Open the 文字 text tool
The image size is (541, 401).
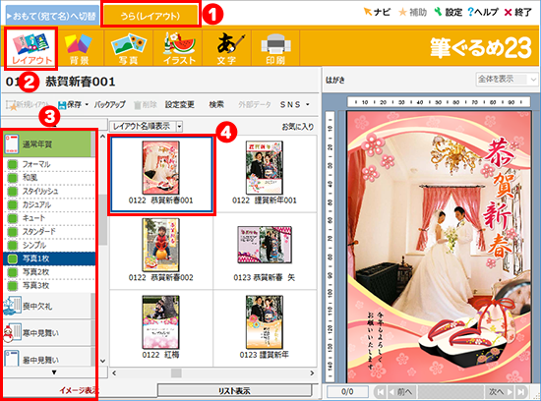227,48
